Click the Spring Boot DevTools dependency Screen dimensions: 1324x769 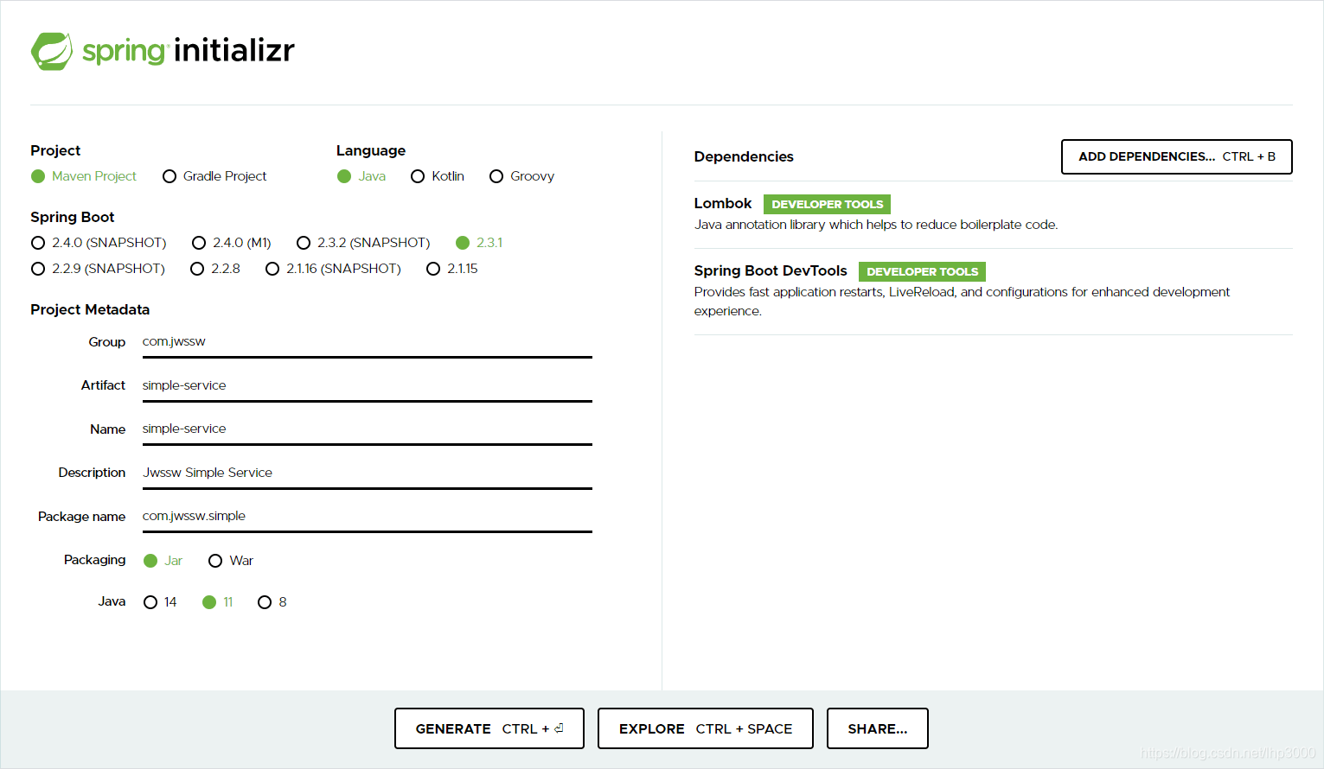point(993,291)
